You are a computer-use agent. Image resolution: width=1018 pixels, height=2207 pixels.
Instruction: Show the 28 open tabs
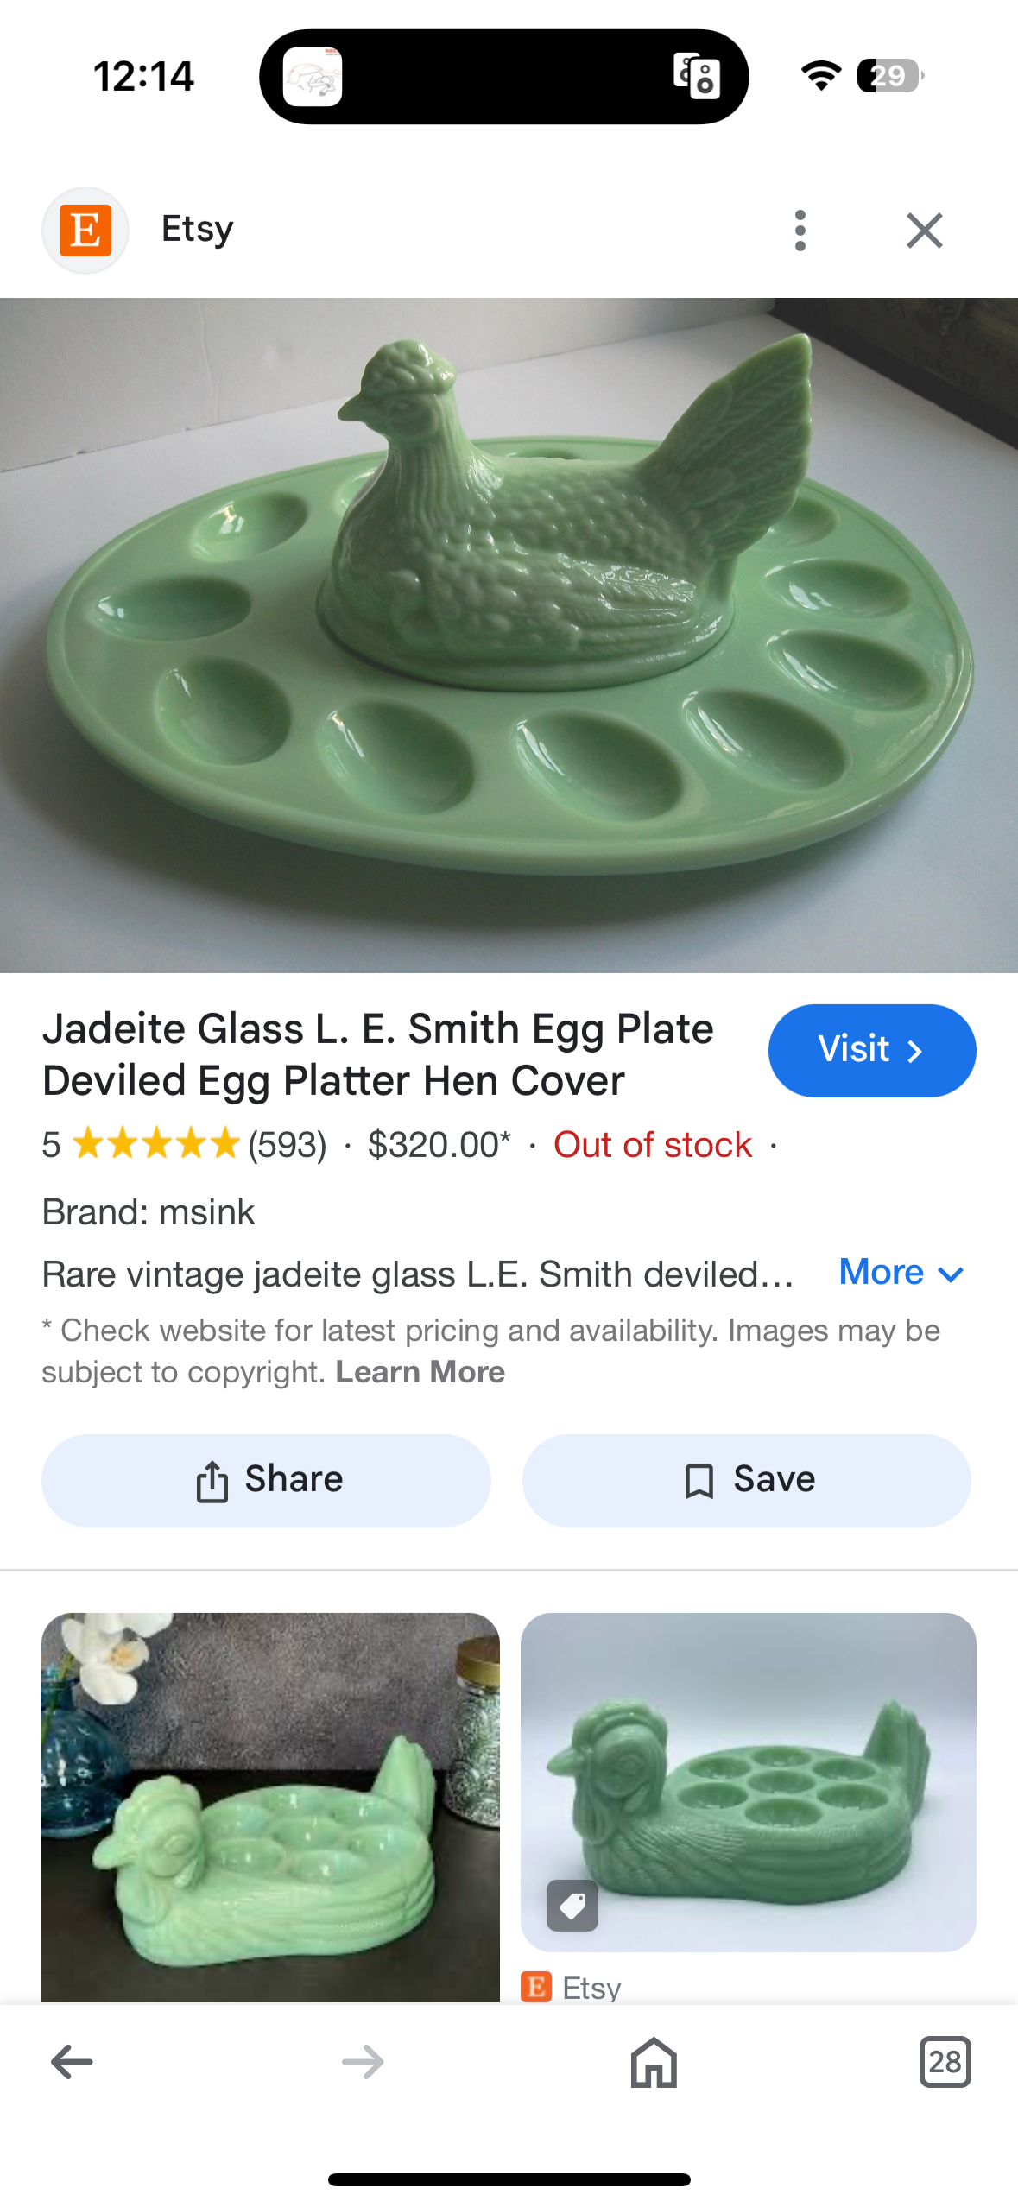click(945, 2062)
